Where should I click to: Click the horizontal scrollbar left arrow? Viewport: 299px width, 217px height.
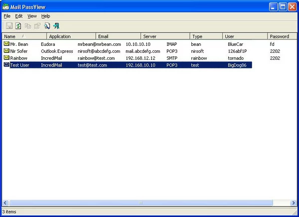[5, 203]
